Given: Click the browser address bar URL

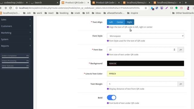Looking at the screenshot, I should click(x=79, y=8).
